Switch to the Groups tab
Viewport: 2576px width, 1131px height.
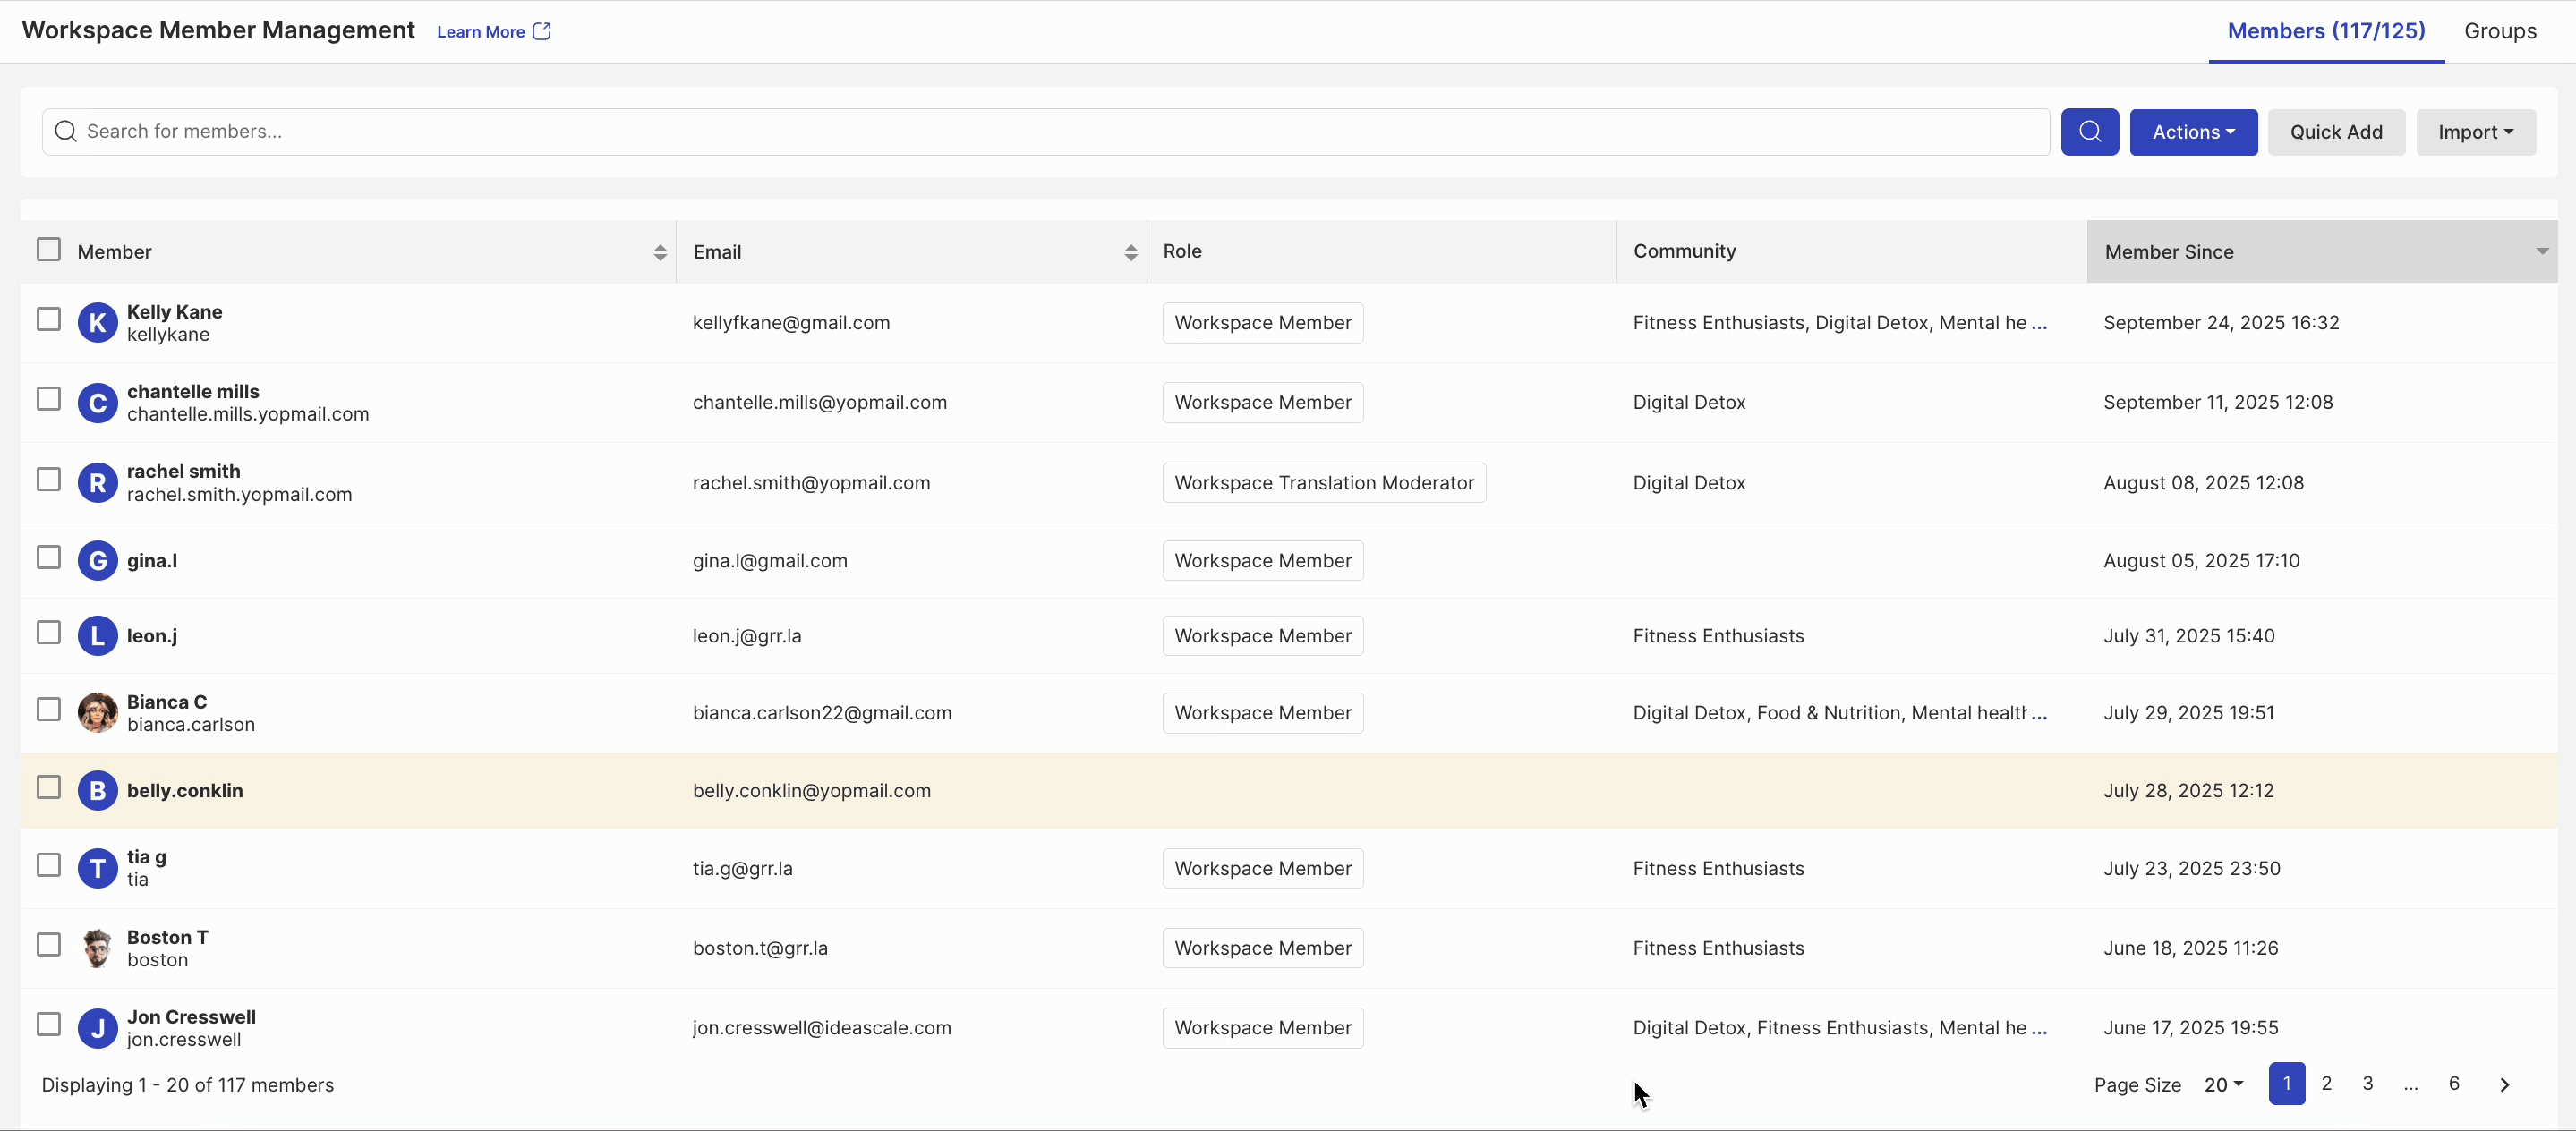2499,31
